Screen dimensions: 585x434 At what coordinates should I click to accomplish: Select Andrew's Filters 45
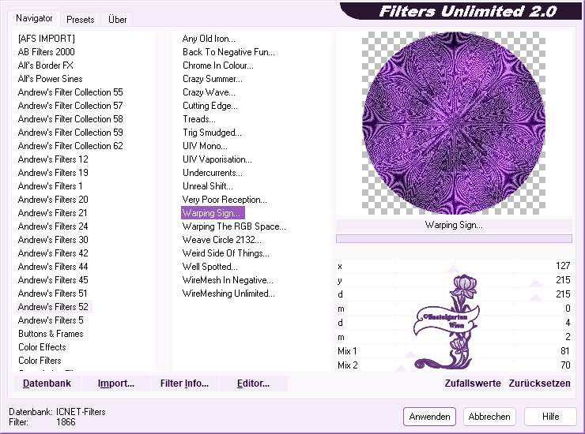[53, 280]
